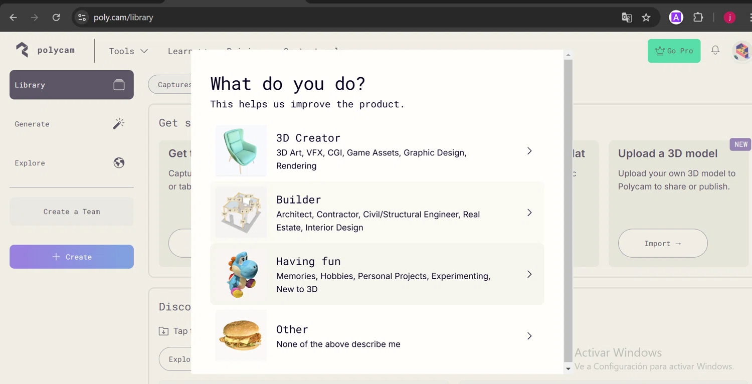Open the Tools dropdown menu
Viewport: 752px width, 384px height.
click(x=128, y=51)
